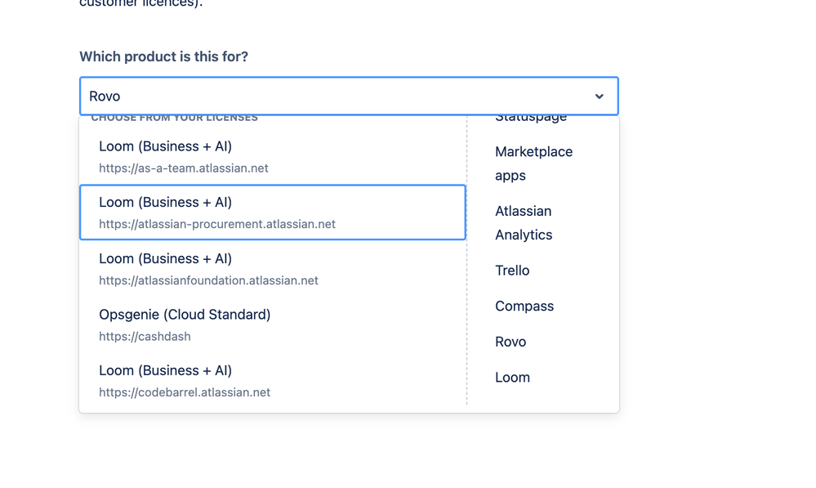This screenshot has width=816, height=488.
Task: Choose Loom license for codebarrel.atlassian.net
Action: point(273,381)
